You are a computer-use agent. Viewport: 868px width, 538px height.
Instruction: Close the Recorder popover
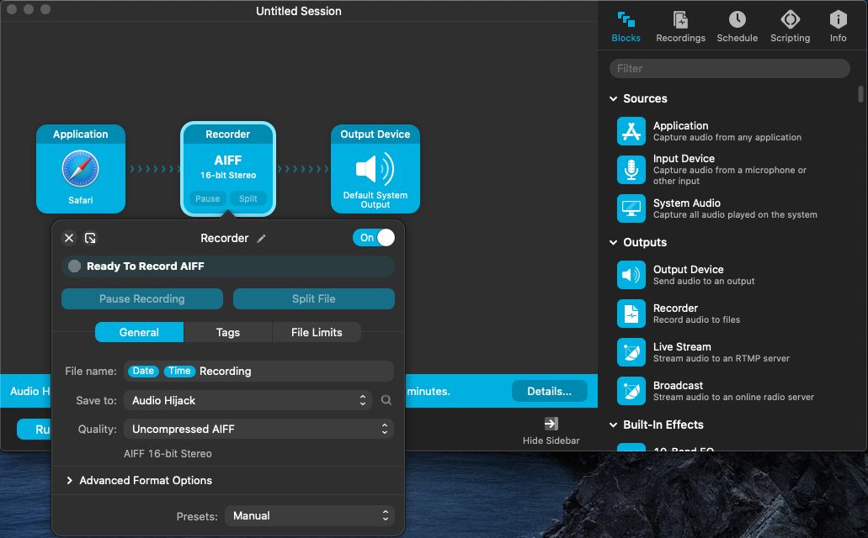69,238
